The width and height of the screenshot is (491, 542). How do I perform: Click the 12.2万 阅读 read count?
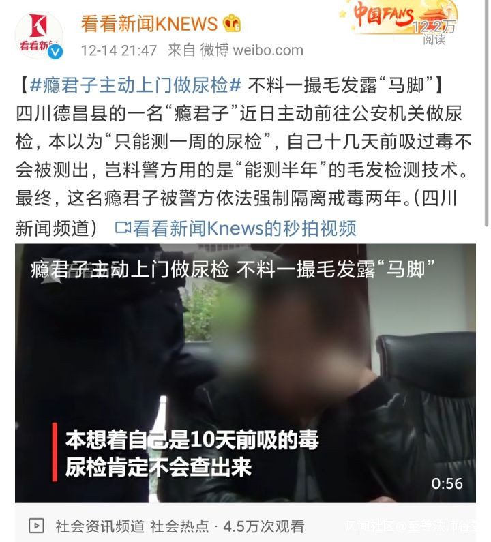434,32
